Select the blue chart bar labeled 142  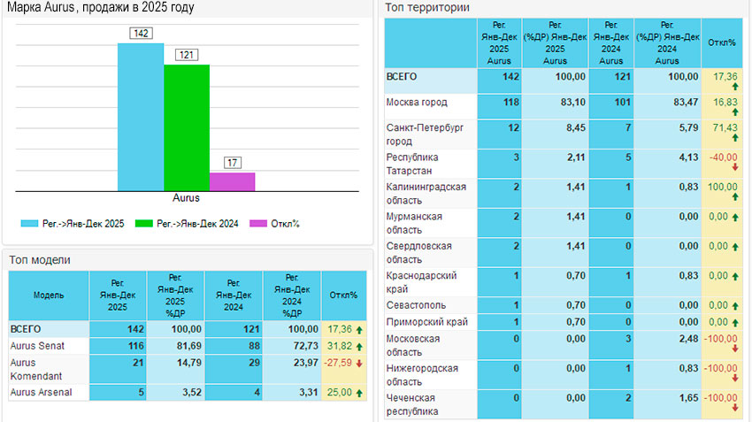pos(141,116)
